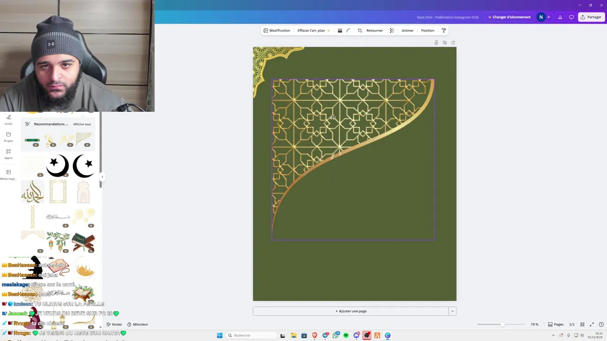The image size is (607, 341).
Task: Select the gold flowers cluster element
Action: pyautogui.click(x=83, y=216)
